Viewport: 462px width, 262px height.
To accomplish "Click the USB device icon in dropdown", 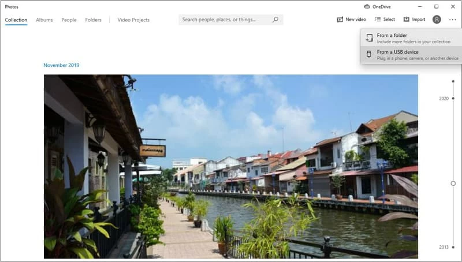I will pyautogui.click(x=369, y=54).
